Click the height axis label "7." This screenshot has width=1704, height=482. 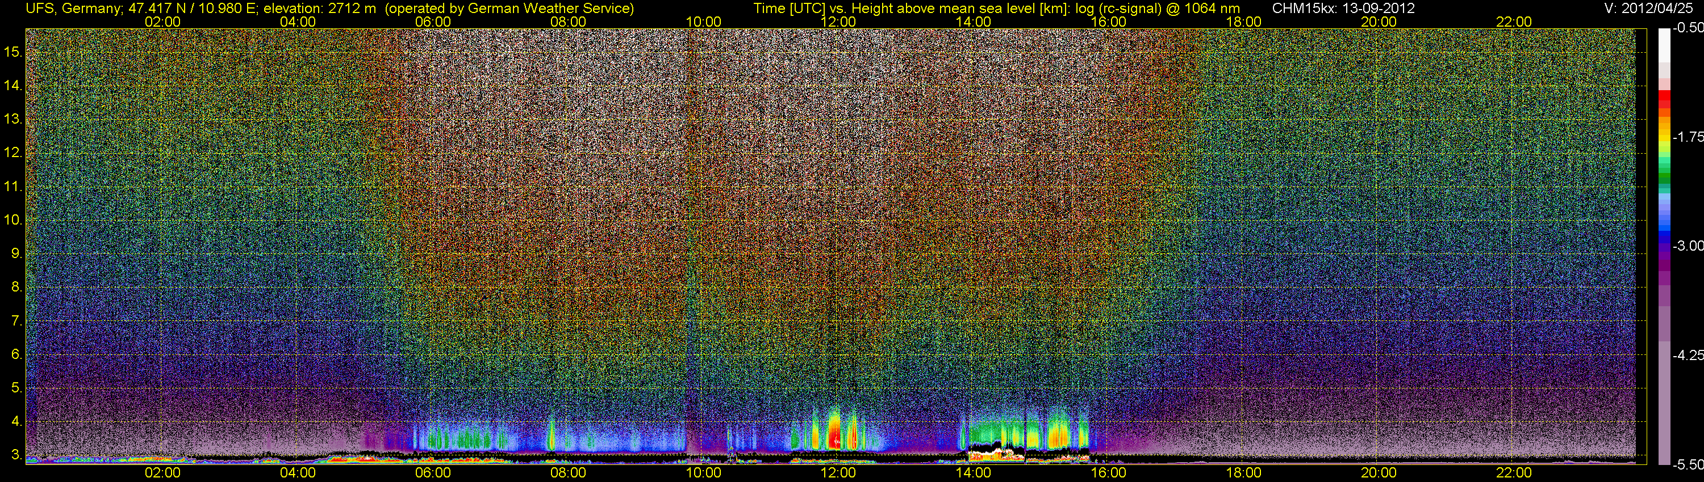17,321
